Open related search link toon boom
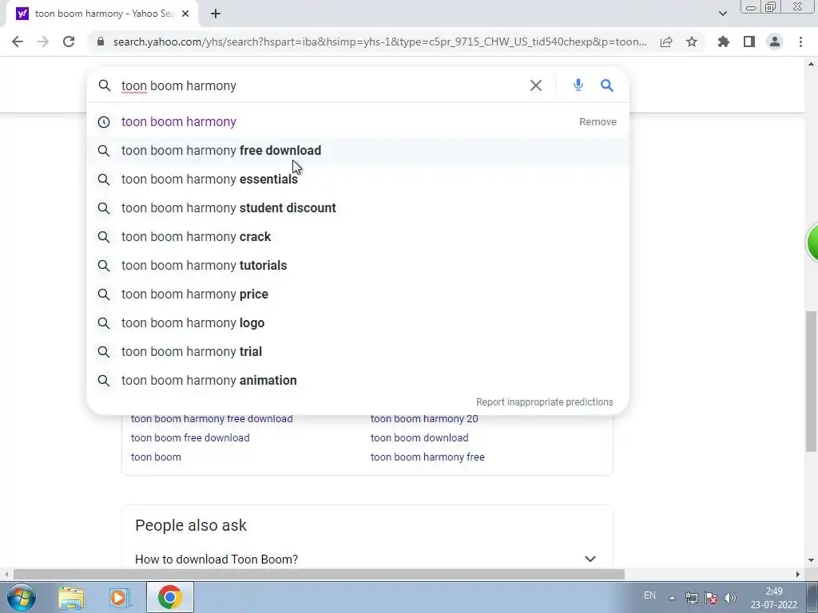818x613 pixels. click(x=156, y=457)
